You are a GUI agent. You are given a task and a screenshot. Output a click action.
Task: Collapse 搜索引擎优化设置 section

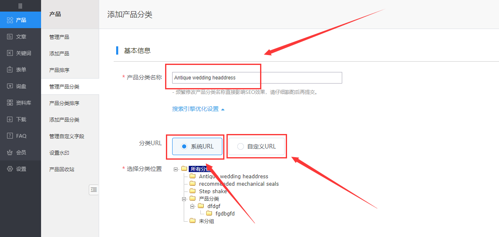click(198, 109)
